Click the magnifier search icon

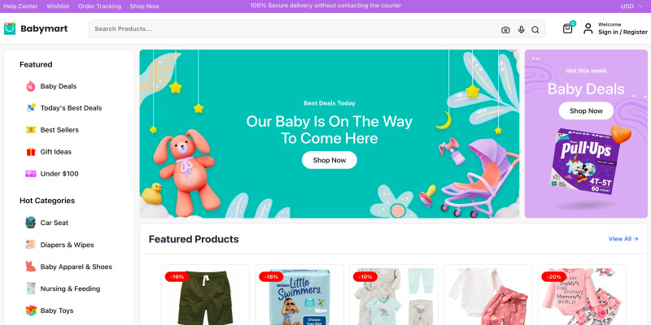[x=535, y=30]
